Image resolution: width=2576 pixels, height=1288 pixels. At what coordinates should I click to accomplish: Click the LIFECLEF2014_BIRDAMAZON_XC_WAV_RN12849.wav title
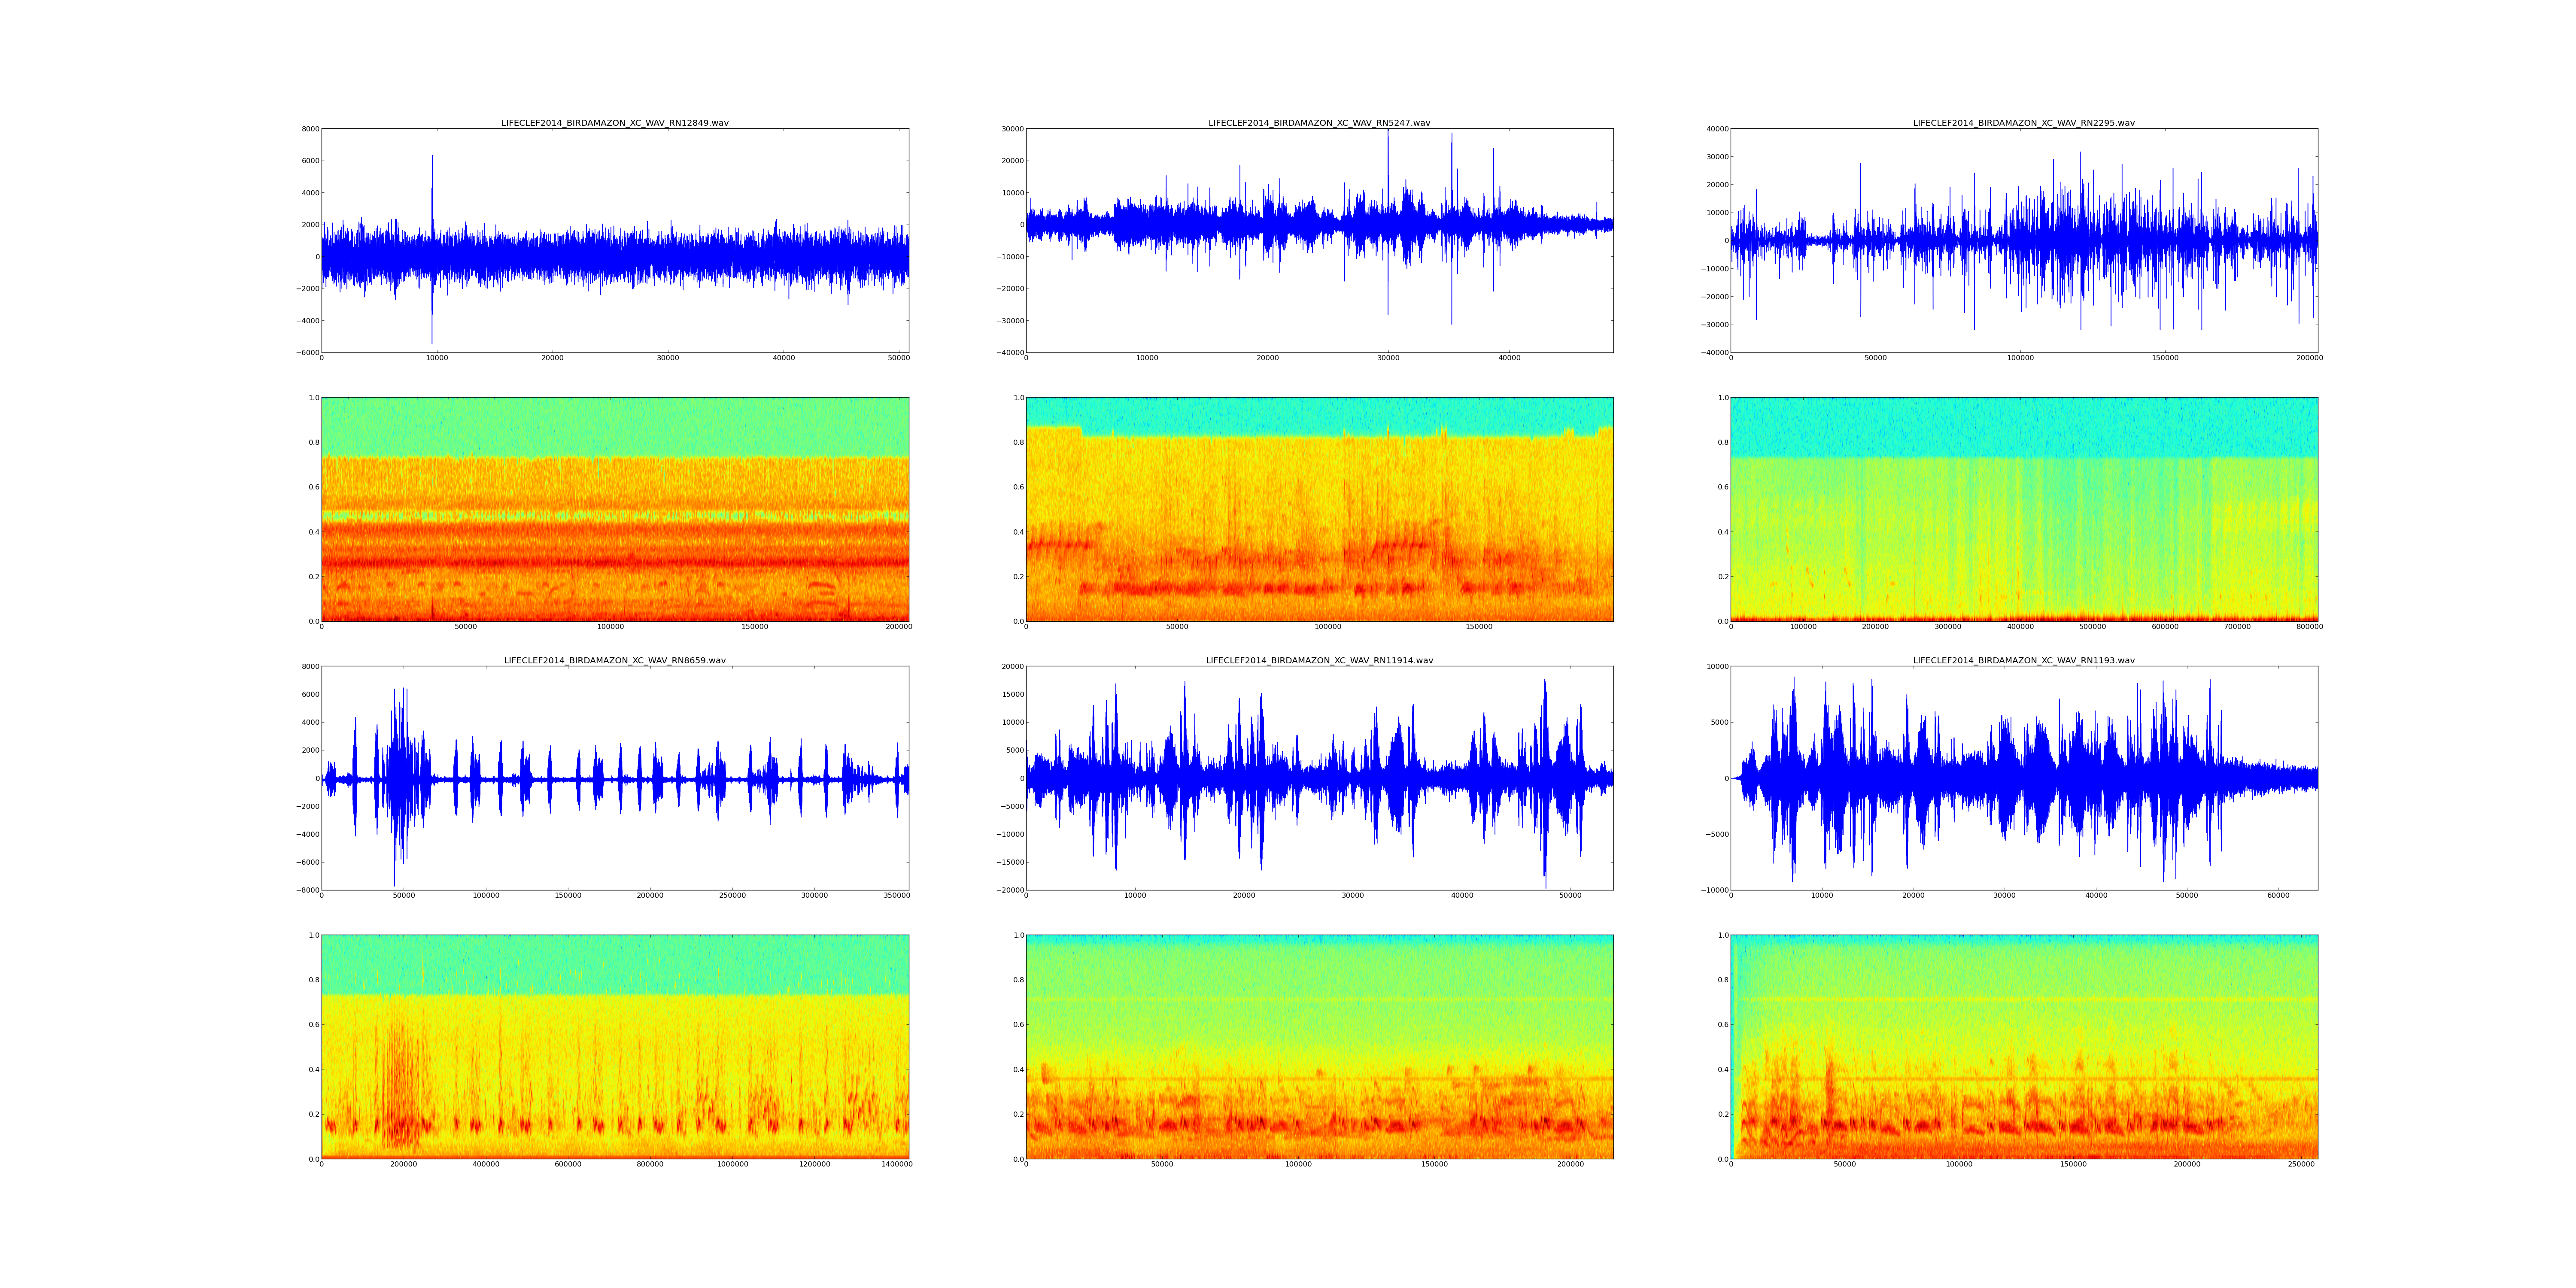pos(614,123)
